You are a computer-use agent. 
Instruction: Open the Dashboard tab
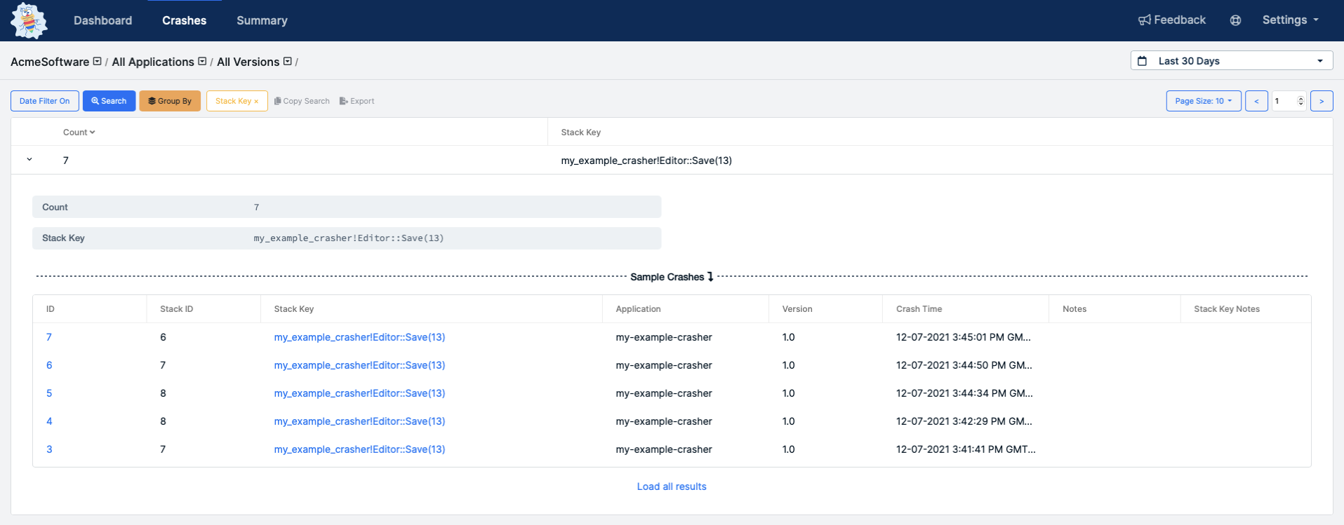pos(102,20)
